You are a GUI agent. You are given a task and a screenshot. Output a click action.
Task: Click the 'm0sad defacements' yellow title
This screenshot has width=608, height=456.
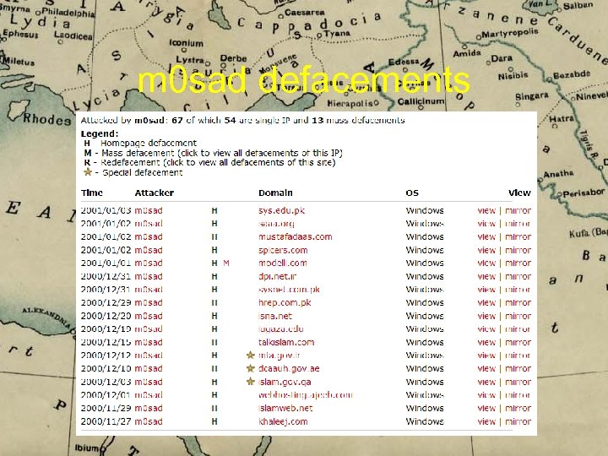[x=304, y=80]
